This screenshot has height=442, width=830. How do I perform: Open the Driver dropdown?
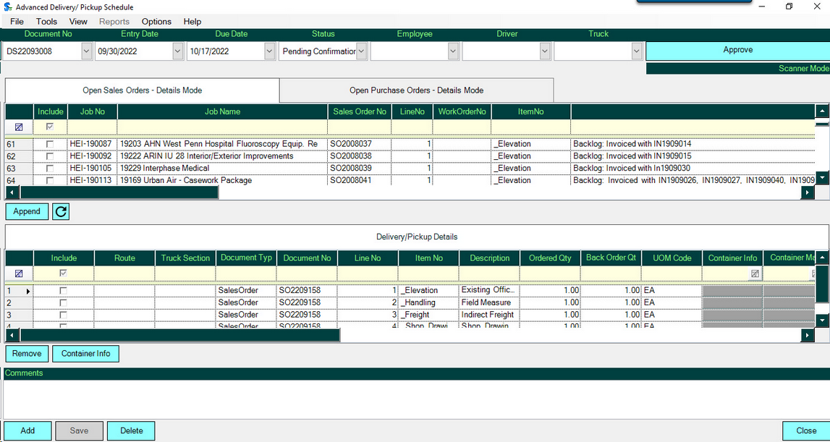[x=545, y=51]
